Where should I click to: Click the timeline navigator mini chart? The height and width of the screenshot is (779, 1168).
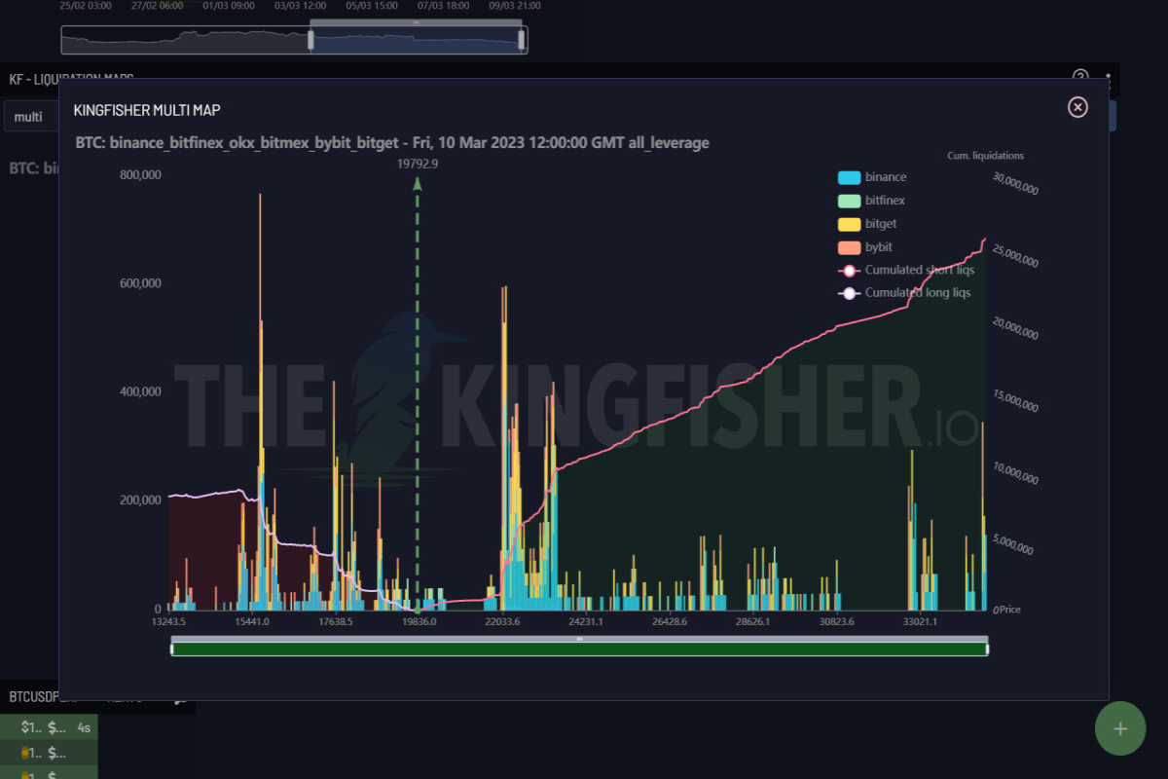pos(294,40)
